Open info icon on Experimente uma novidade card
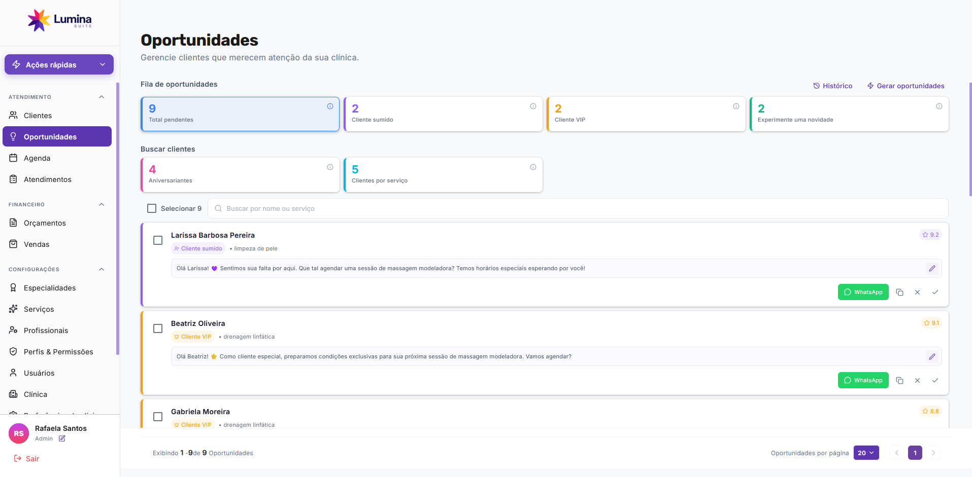The height and width of the screenshot is (477, 972). [x=939, y=106]
